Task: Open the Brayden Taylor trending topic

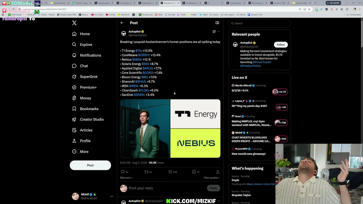Action: coord(241,195)
